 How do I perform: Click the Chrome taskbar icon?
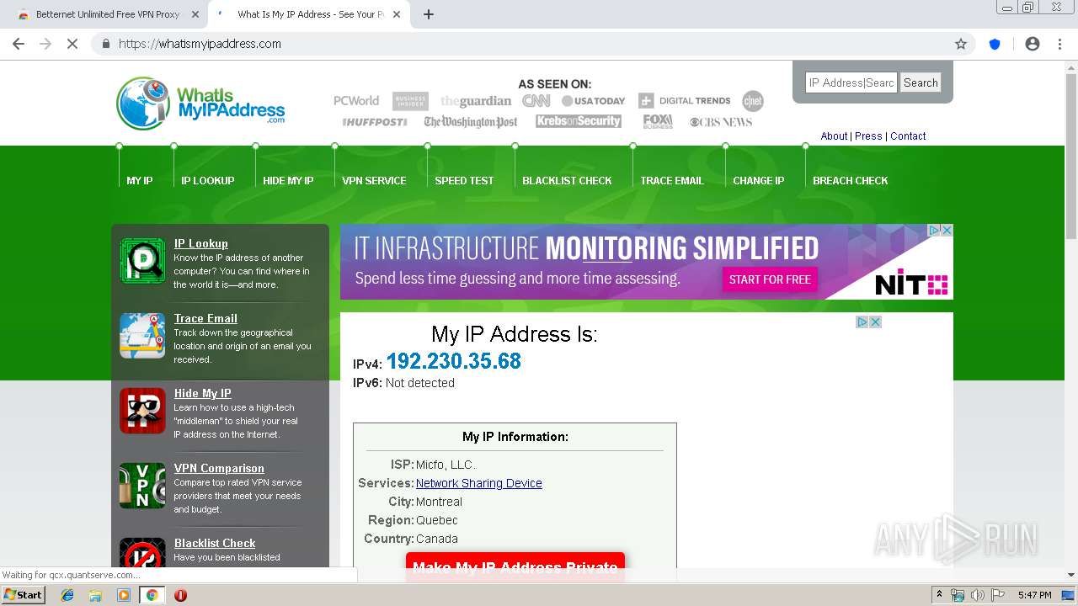coord(152,595)
